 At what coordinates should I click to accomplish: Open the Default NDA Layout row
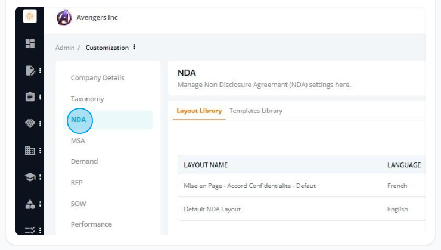(302, 209)
